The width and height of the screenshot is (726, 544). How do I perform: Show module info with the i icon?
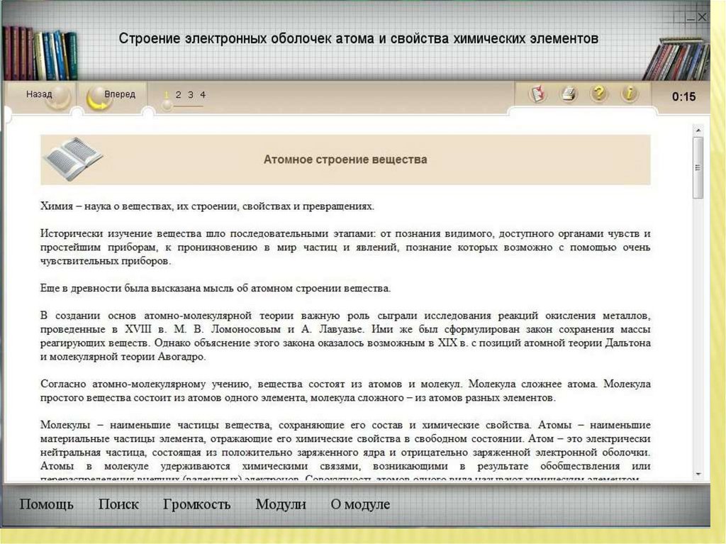coord(630,94)
